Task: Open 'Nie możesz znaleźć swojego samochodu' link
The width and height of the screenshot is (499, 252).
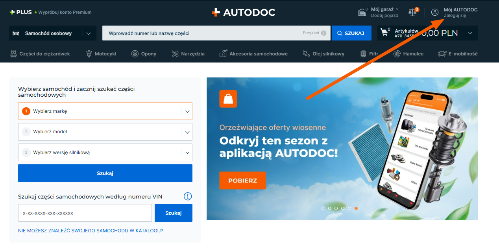Action: [91, 230]
